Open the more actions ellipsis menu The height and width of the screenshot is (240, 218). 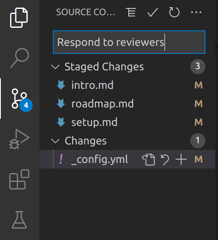(196, 12)
